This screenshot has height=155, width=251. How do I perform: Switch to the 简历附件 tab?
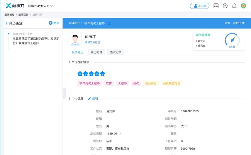[97, 52]
